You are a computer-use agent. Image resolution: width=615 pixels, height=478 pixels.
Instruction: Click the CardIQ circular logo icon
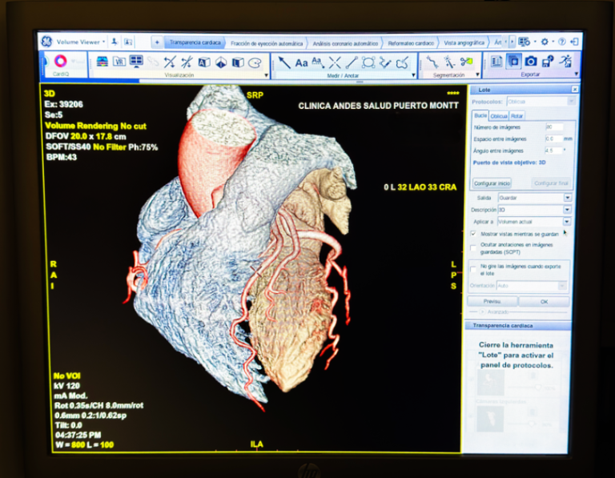point(60,61)
